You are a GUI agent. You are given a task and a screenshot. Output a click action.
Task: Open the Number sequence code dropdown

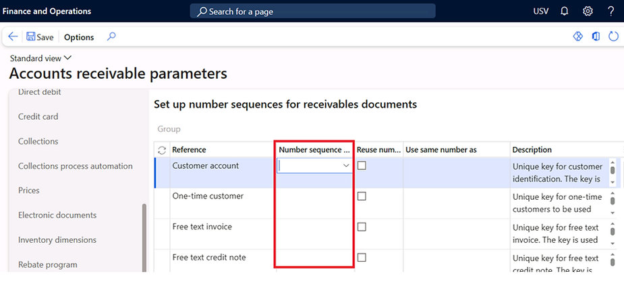(x=346, y=166)
